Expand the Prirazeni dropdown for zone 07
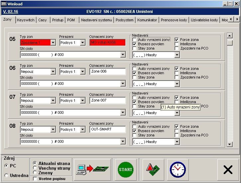 click(82, 100)
